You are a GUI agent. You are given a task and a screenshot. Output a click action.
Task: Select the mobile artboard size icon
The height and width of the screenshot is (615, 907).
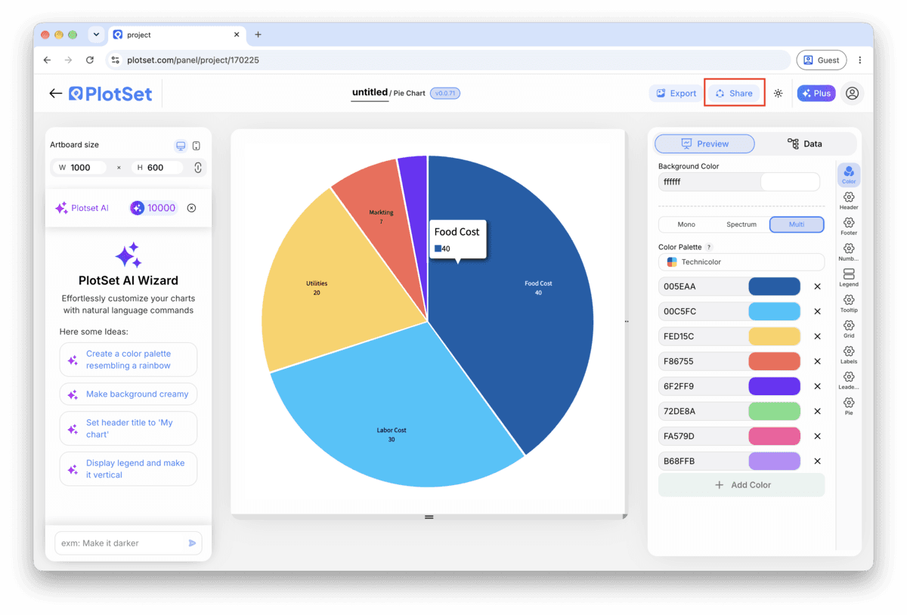[x=197, y=146]
